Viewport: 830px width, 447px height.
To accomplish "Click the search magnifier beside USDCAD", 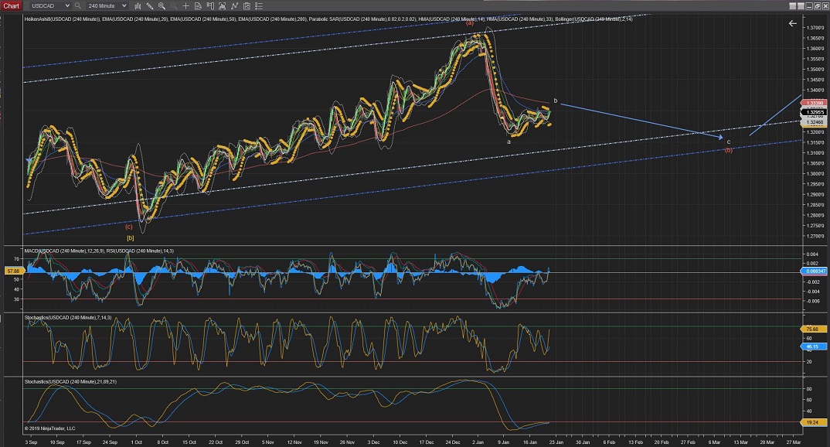I will tap(78, 6).
